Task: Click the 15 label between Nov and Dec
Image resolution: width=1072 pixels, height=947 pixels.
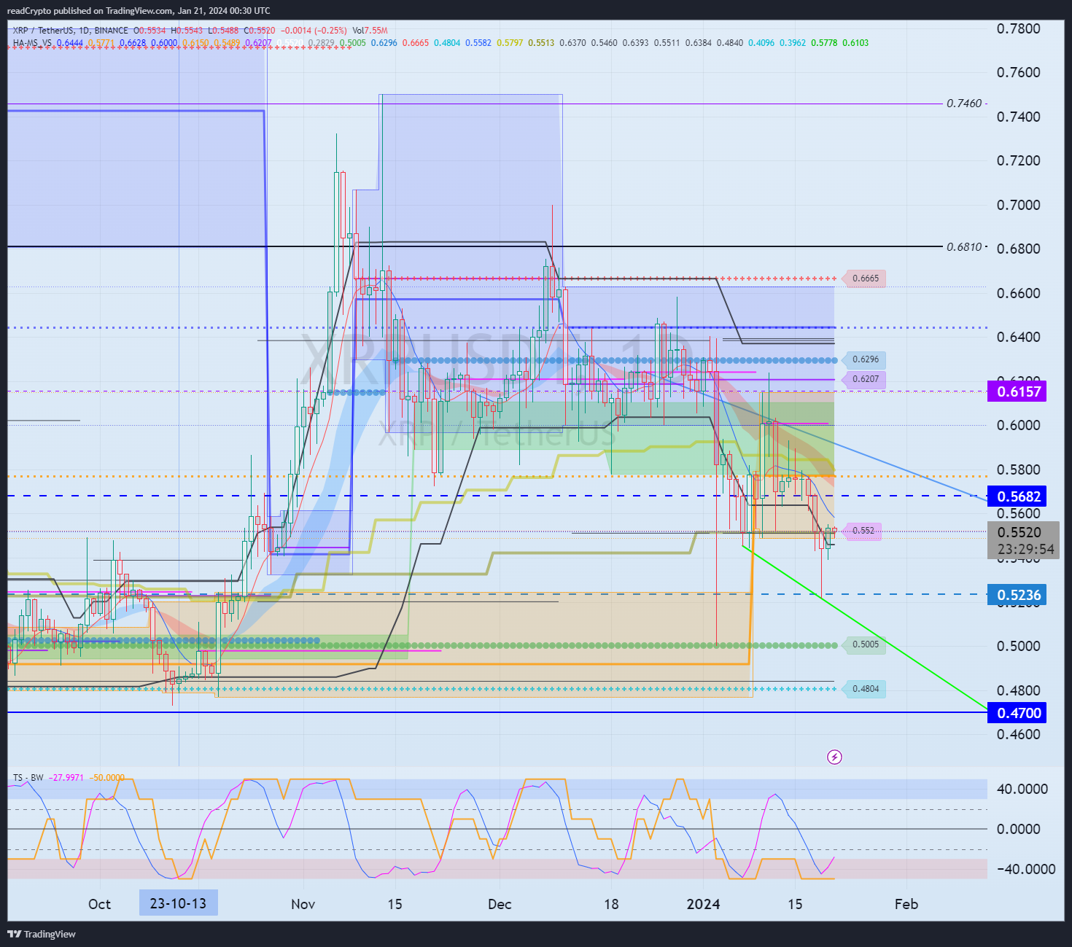Action: (395, 904)
